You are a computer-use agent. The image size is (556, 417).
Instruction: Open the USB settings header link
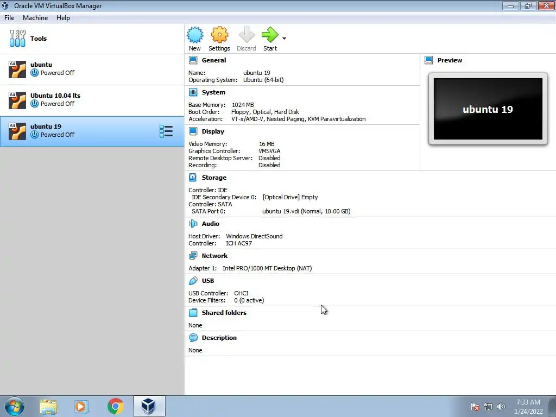tap(208, 281)
